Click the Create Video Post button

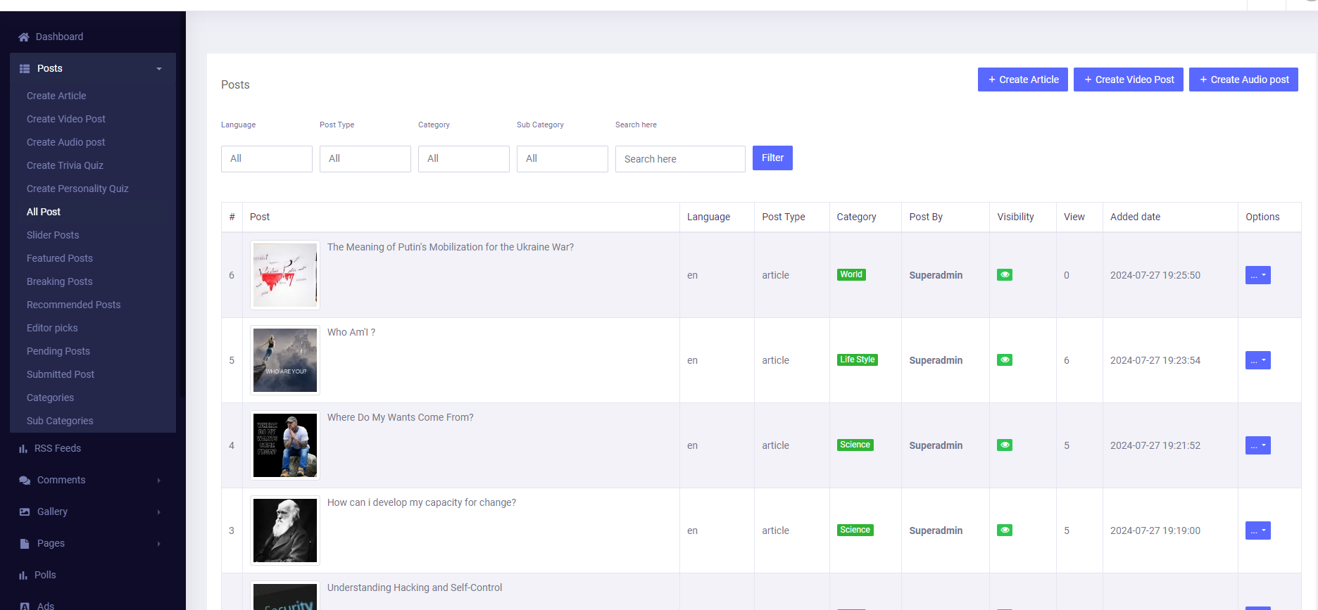tap(1128, 80)
